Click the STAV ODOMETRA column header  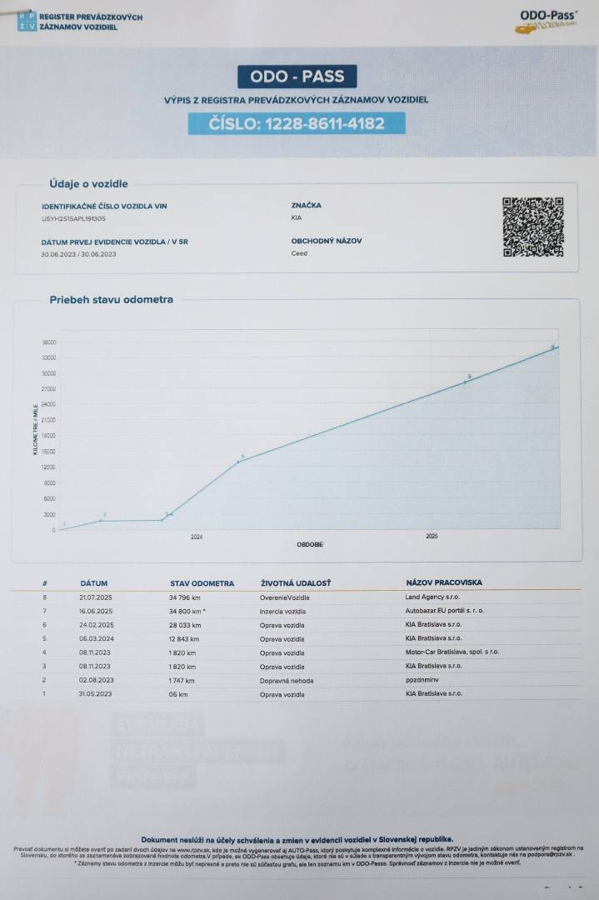tap(202, 583)
